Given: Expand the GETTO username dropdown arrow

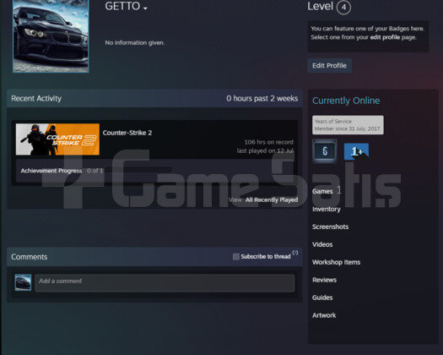Looking at the screenshot, I should click(x=145, y=8).
